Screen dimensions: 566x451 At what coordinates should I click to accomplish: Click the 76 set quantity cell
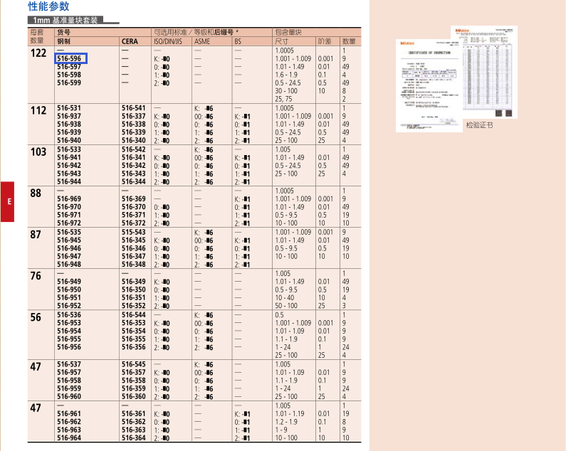(36, 276)
